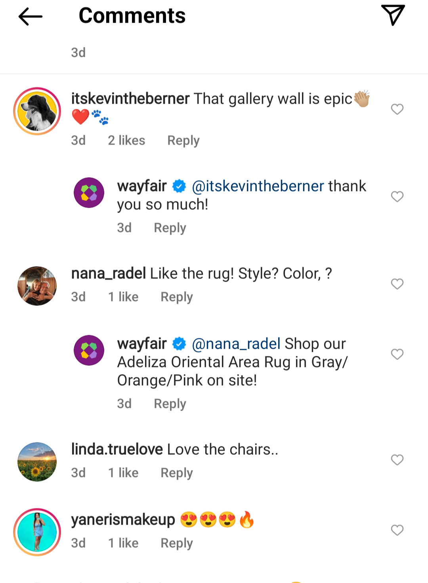This screenshot has height=583, width=428.
Task: Open wayfair logo avatar on thank-you reply
Action: pos(89,193)
